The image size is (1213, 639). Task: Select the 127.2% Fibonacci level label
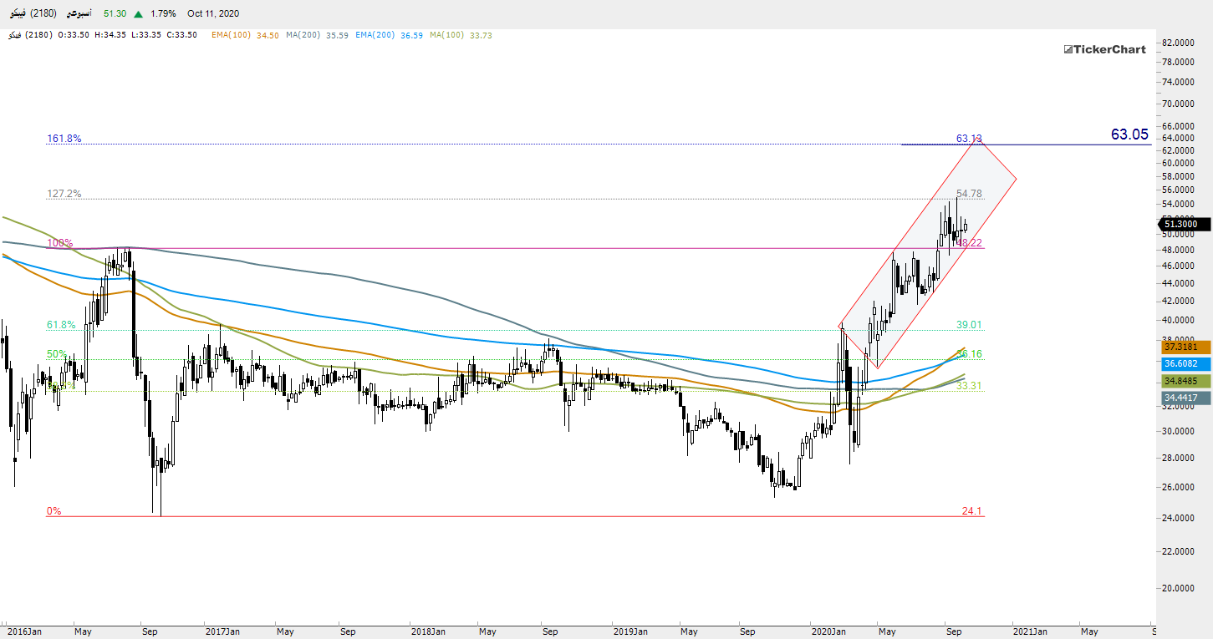tap(64, 194)
